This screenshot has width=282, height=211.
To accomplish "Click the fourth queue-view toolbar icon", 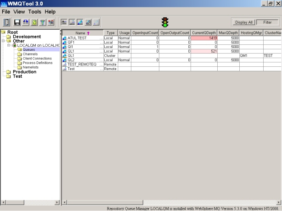I will [88, 22].
